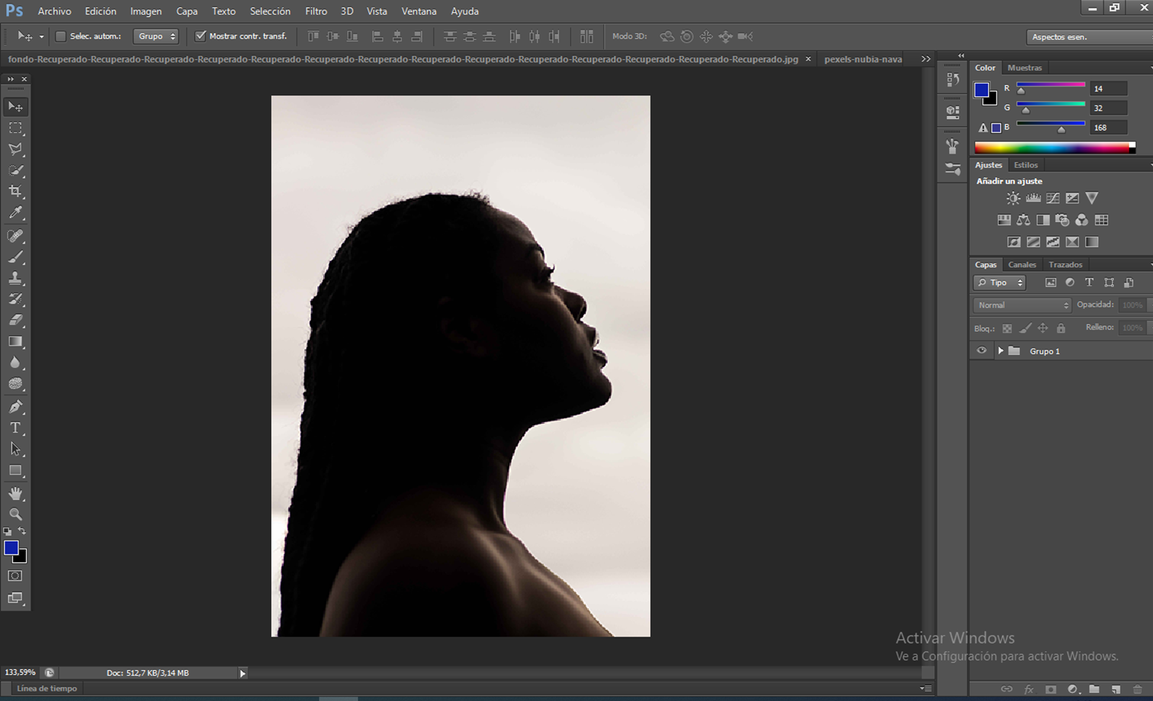Select the Rectangle shape tool

pyautogui.click(x=15, y=471)
